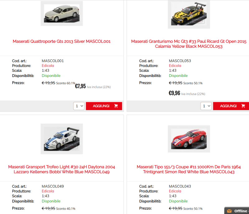Click Edicola producer link for MASCOL053
This screenshot has width=249, height=214.
click(x=175, y=66)
